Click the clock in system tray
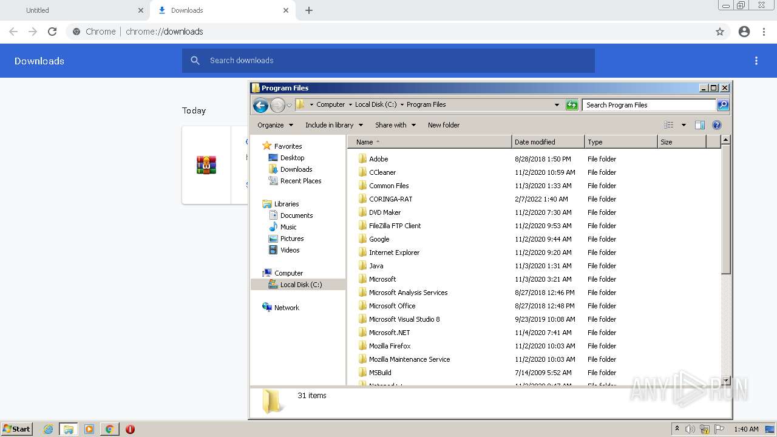This screenshot has width=777, height=437. 746,429
